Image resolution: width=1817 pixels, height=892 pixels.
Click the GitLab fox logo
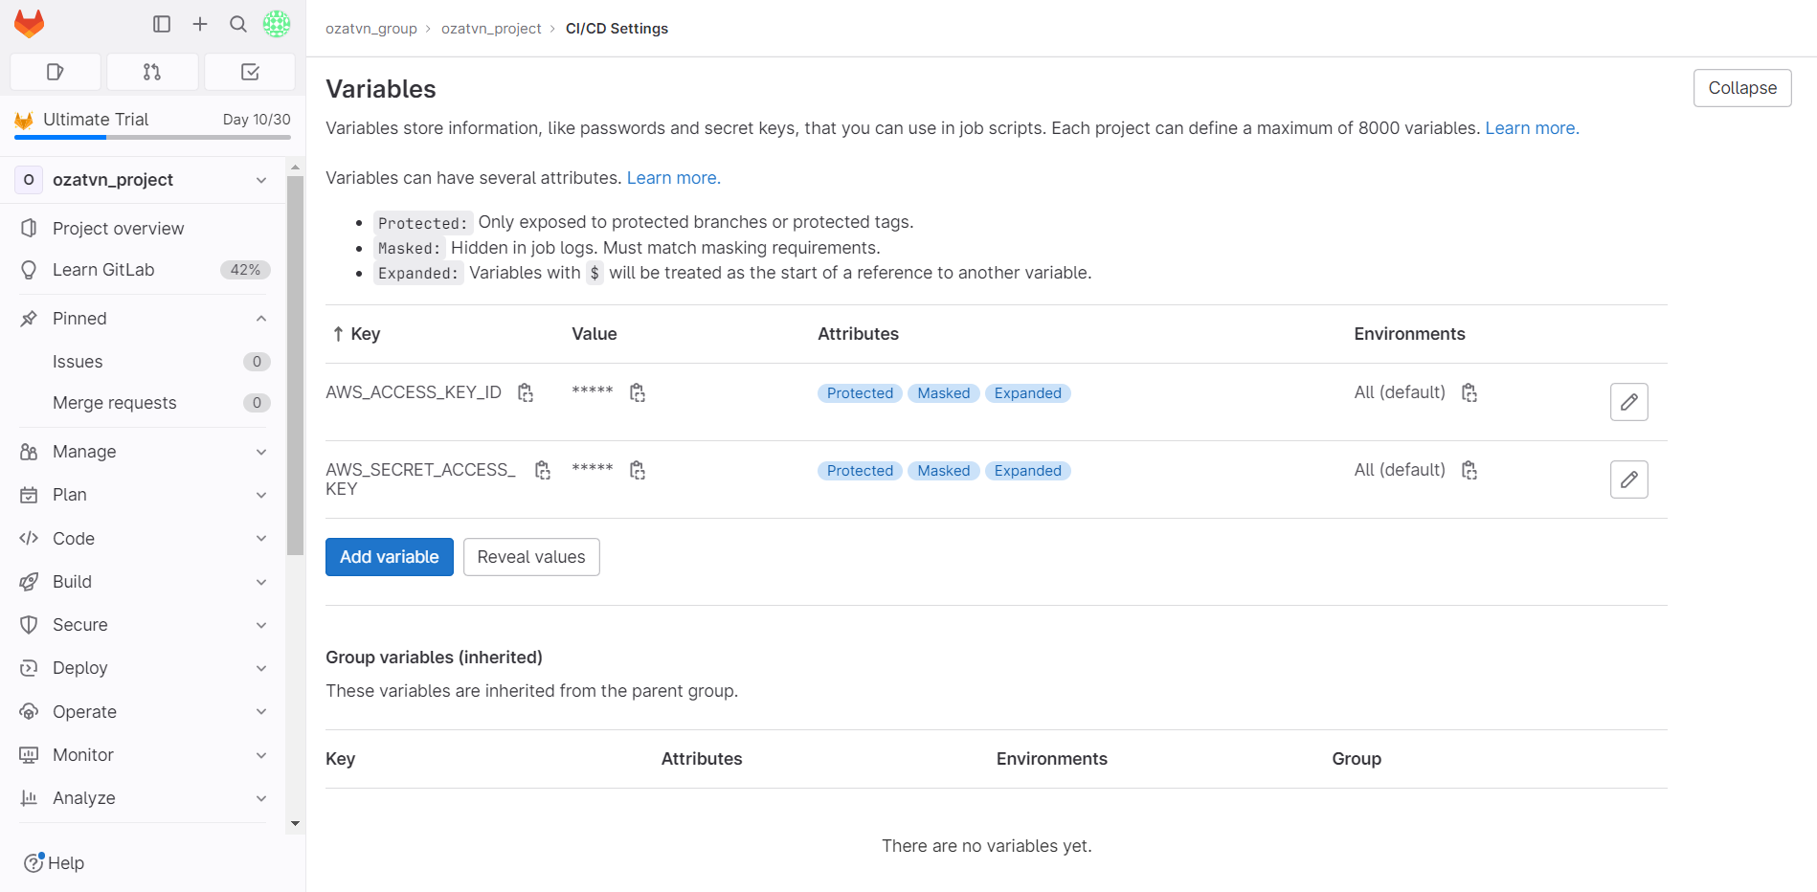tap(30, 23)
